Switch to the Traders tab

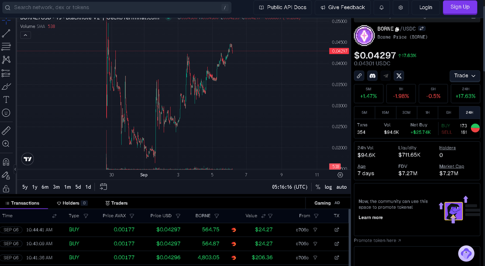(116, 203)
